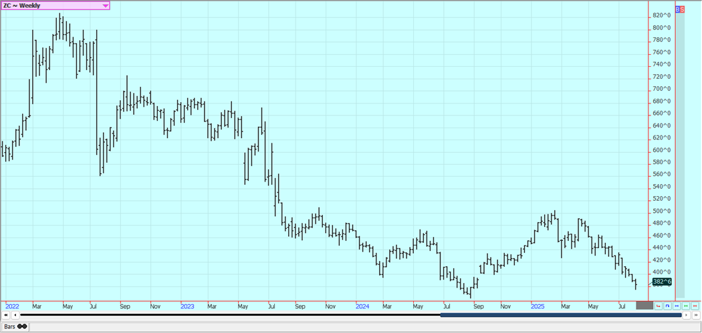Click the 2025 year label on time axis
Viewport: 702px width, 333px height.
pos(538,306)
